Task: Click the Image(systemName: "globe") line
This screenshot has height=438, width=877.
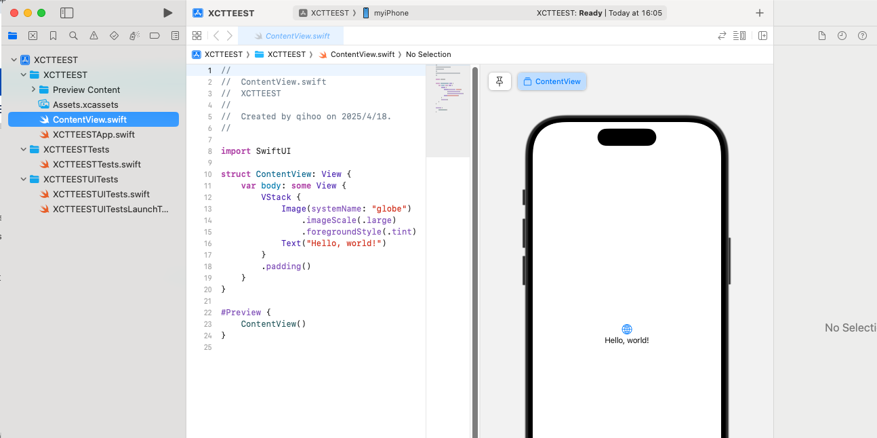Action: tap(346, 209)
